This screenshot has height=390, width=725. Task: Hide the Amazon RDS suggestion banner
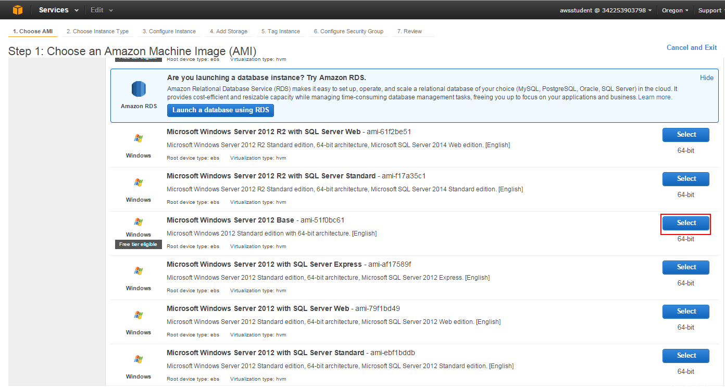[x=707, y=77]
